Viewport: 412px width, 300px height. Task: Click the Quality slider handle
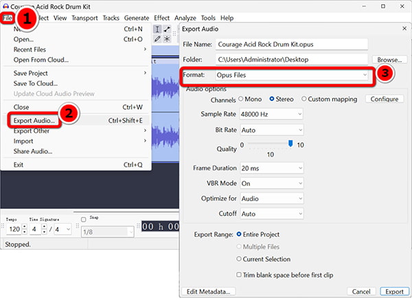tap(290, 143)
